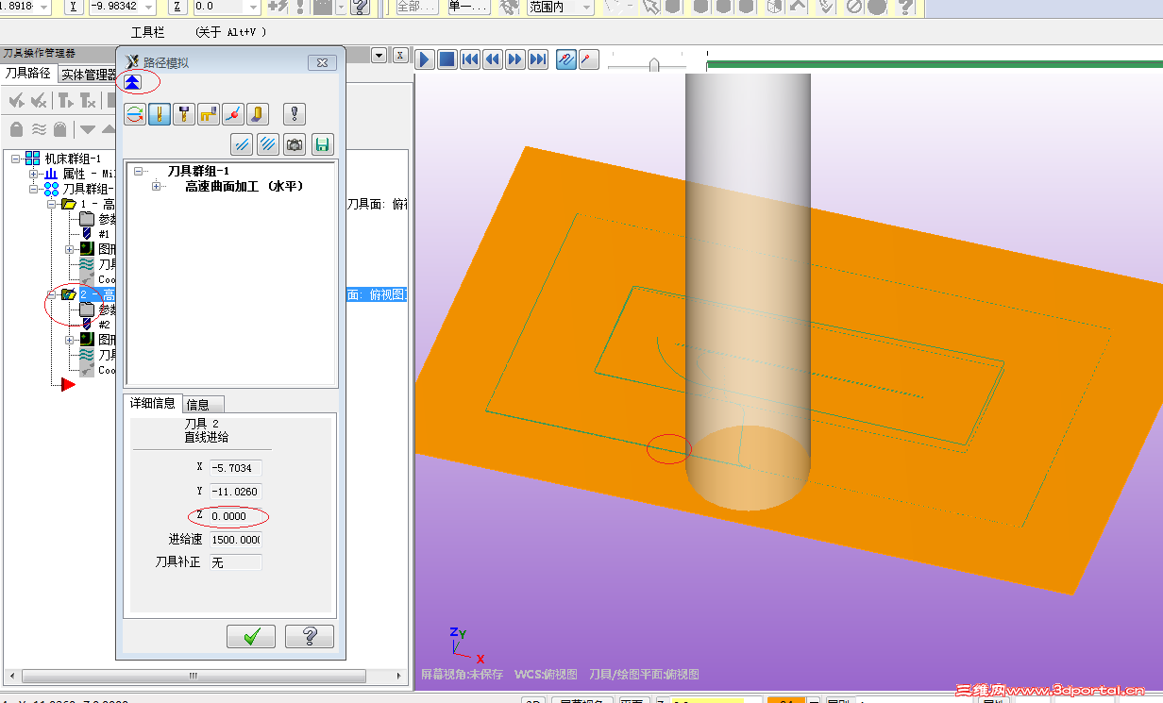Open the Y coordinate dropdown arrow

150,7
